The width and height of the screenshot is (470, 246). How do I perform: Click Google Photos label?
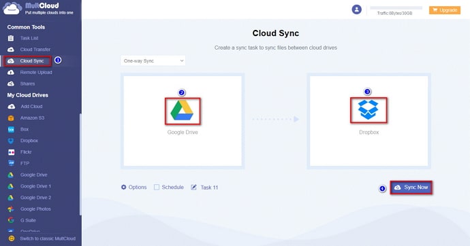35,209
